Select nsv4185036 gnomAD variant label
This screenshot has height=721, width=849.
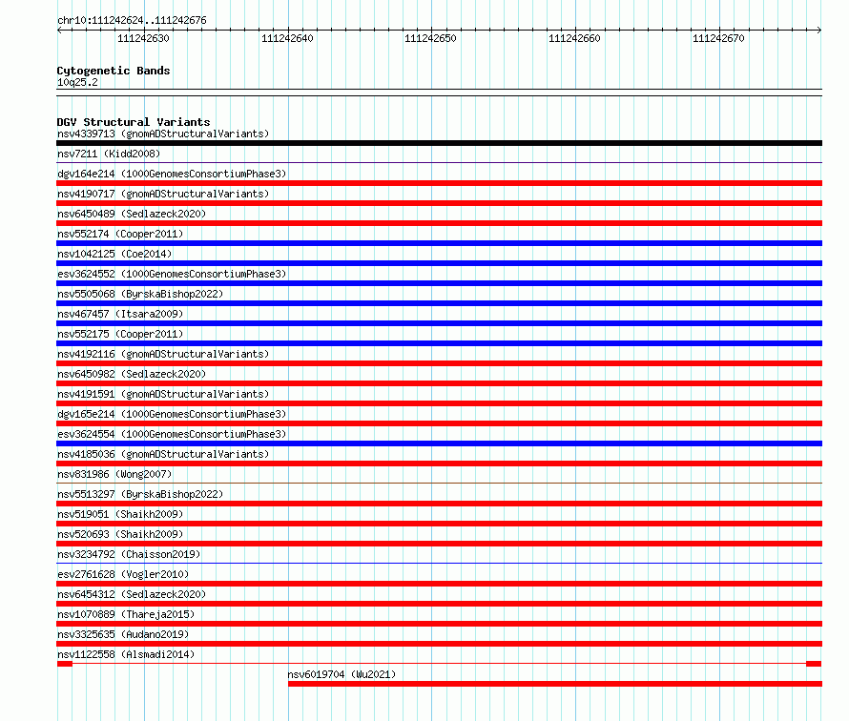click(163, 454)
